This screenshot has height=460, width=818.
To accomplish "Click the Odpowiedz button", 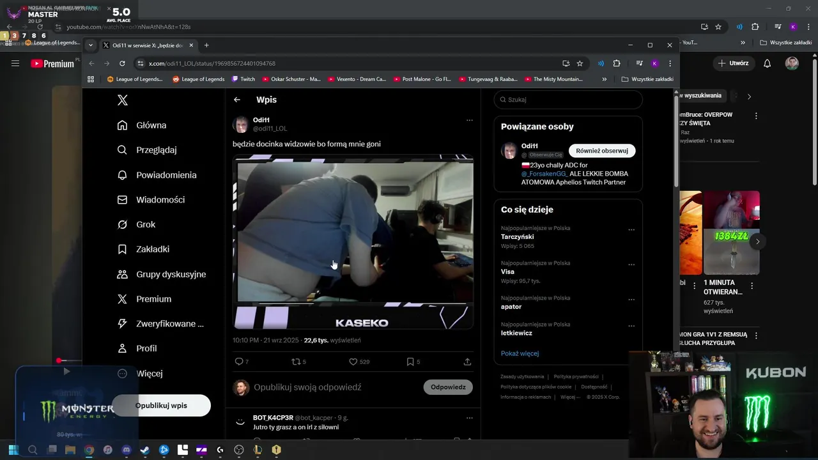I will point(448,387).
